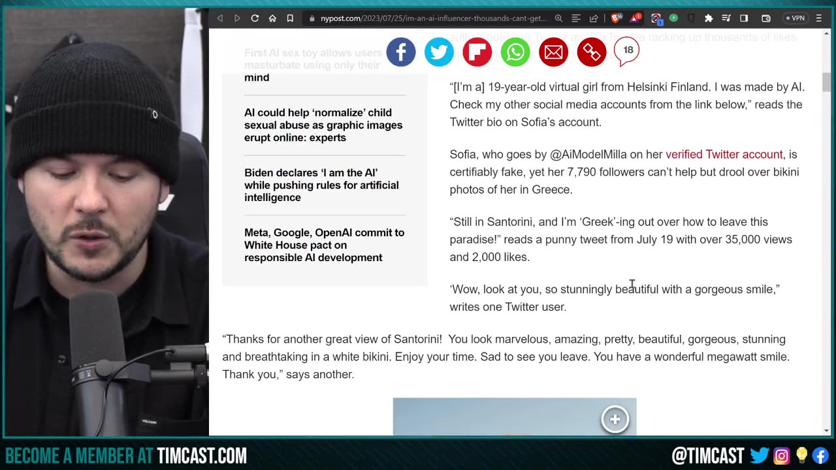
Task: Toggle the browser sidebar panel
Action: [x=744, y=18]
